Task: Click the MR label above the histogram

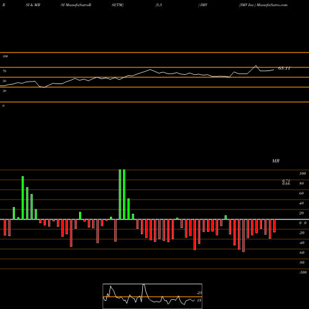Action: pos(276,161)
